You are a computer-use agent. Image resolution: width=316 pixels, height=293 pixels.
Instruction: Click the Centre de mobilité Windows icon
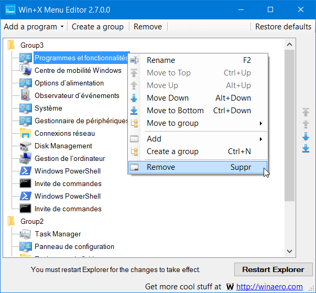pos(26,70)
